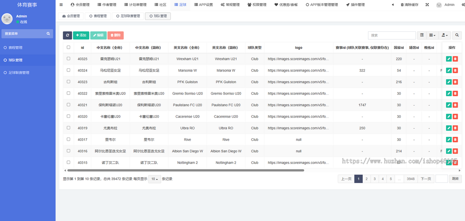Check the checkbox for id 40319
The width and height of the screenshot is (465, 221).
[x=69, y=127]
